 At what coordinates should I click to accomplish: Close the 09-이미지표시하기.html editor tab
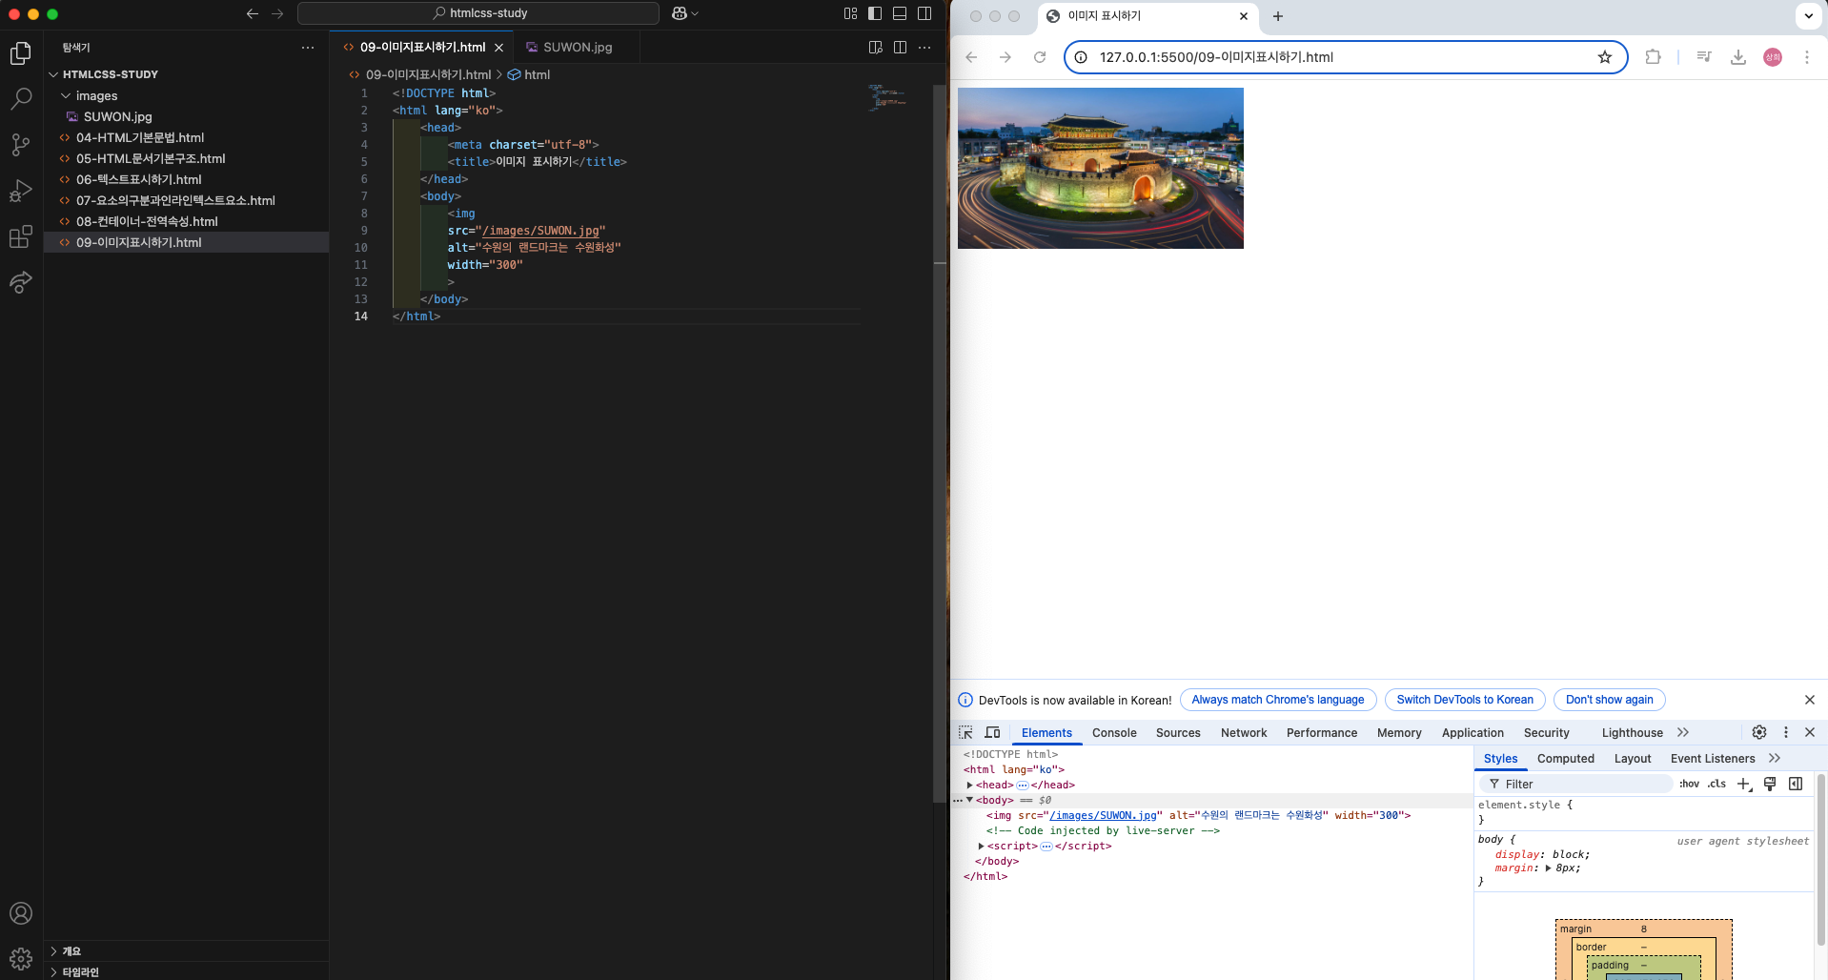coord(498,48)
